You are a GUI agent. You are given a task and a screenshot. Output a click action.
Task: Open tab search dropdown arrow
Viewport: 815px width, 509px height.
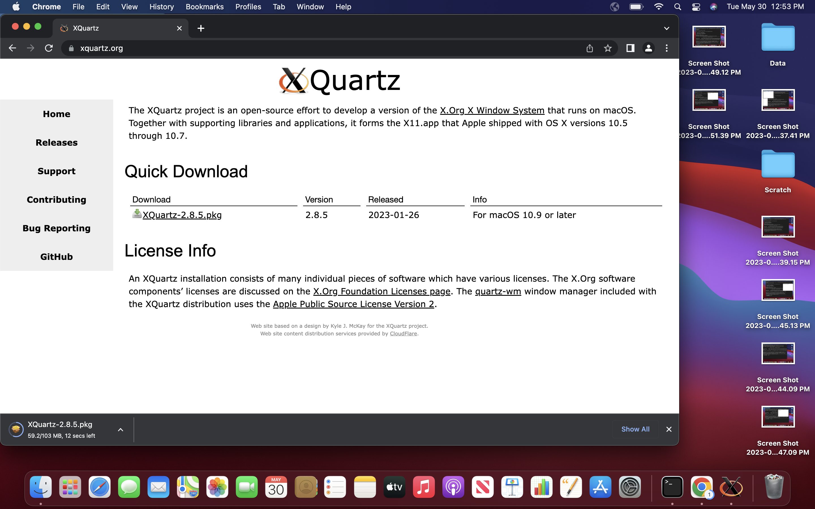tap(666, 28)
